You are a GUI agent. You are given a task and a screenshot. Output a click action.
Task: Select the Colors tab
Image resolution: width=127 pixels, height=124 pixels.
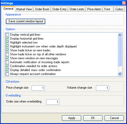tap(119, 9)
